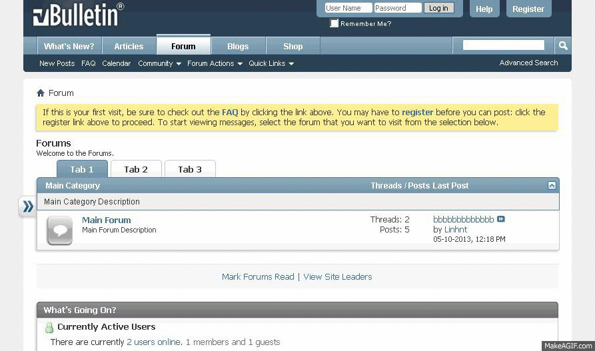Open the What's New? tab
This screenshot has height=351, width=595.
(x=69, y=47)
